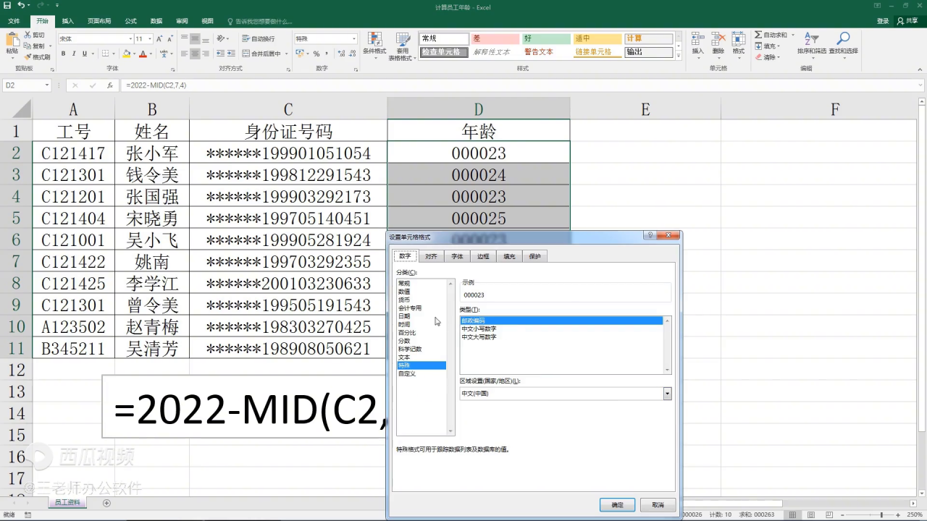Toggle center horizontal alignment

(195, 54)
